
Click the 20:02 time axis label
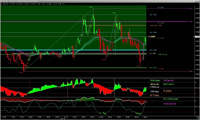pyautogui.click(x=31, y=117)
